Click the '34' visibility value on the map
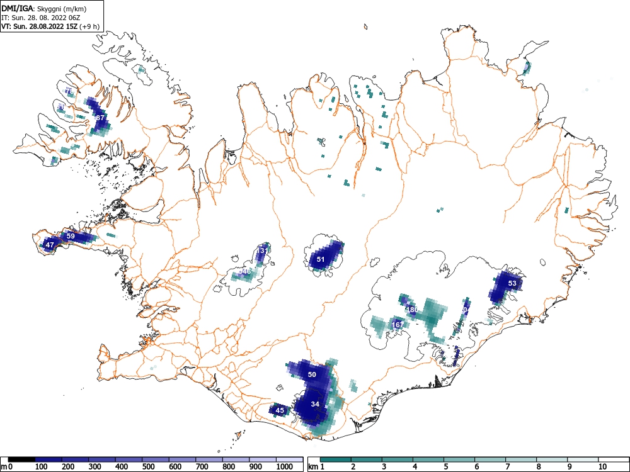Viewport: 630px width, 472px height. pyautogui.click(x=315, y=404)
